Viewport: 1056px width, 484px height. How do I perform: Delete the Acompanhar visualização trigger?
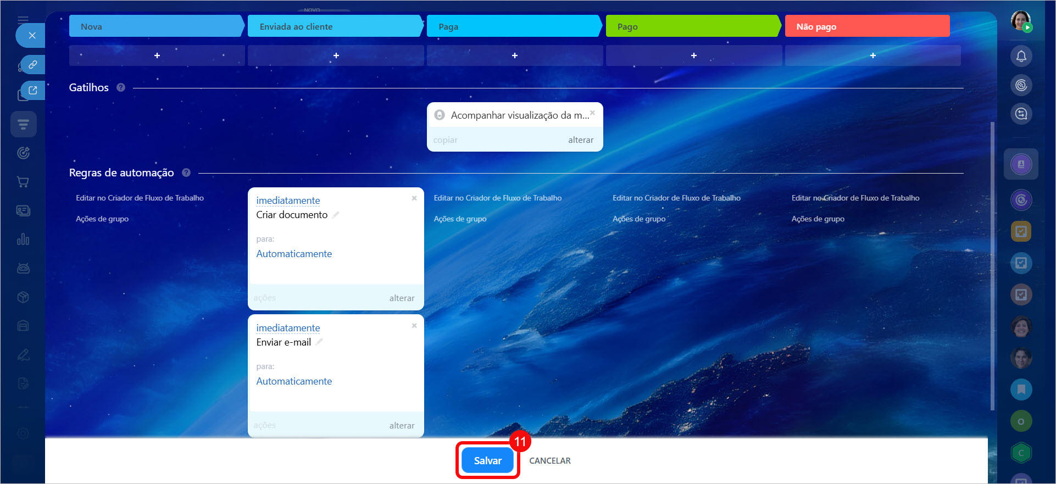[x=592, y=113]
